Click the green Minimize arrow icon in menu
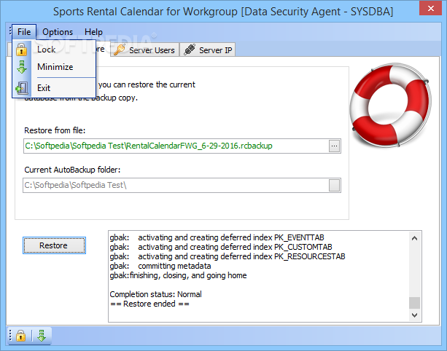 (x=22, y=67)
